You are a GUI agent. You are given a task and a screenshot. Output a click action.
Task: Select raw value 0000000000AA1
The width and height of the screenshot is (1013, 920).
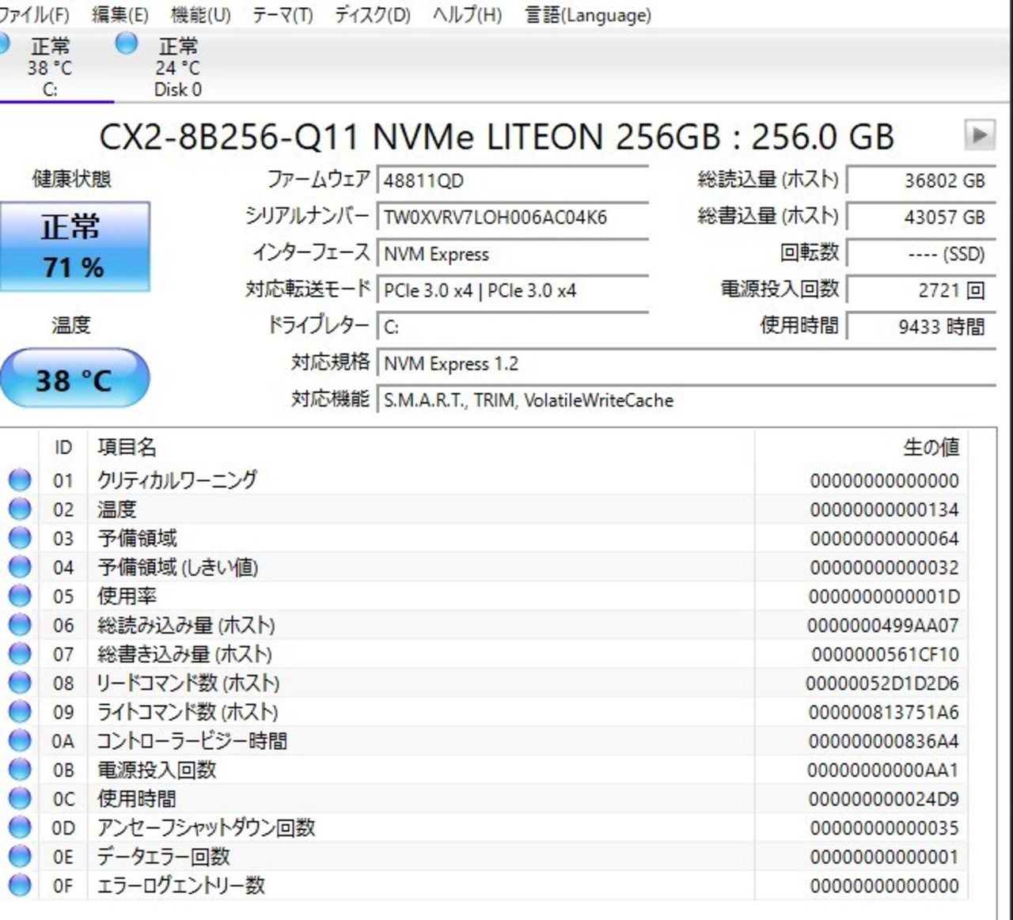click(x=883, y=770)
